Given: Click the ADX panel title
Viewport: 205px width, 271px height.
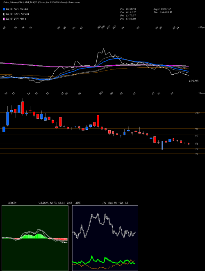Looking at the screenshot, I should pyautogui.click(x=78, y=203).
